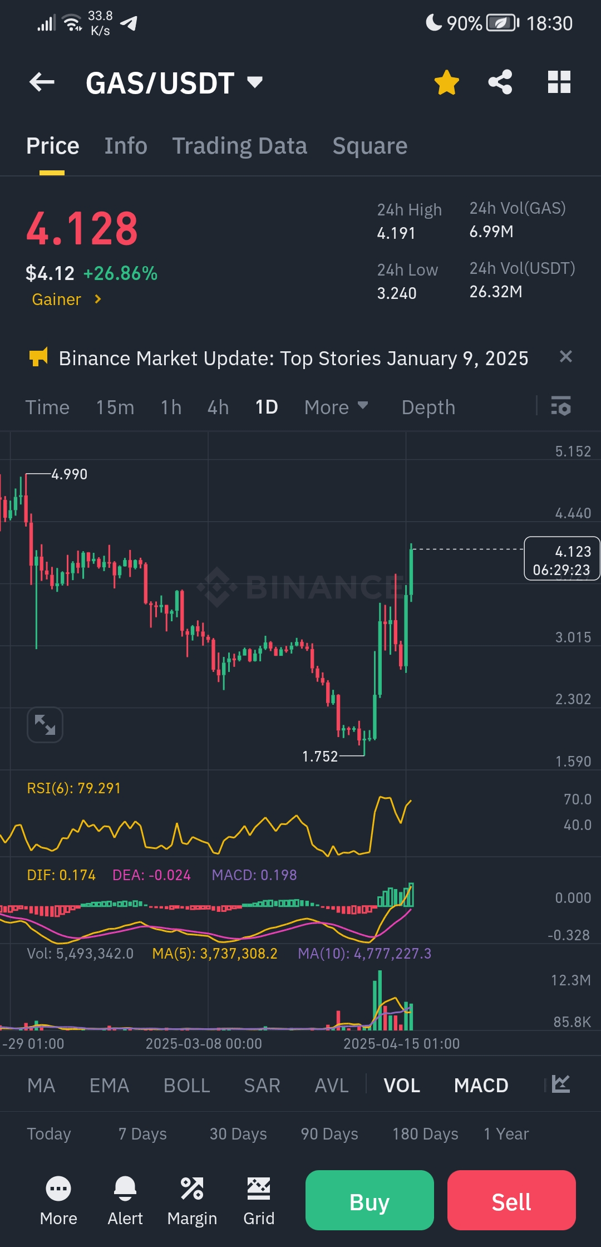Switch to the Info tab
The image size is (601, 1247).
pos(126,146)
